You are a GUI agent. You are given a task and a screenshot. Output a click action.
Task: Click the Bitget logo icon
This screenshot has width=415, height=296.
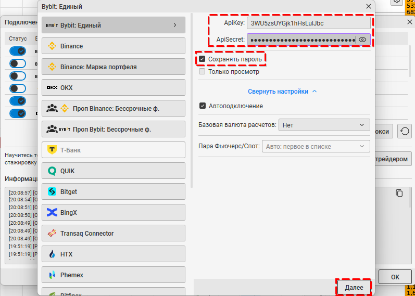pyautogui.click(x=52, y=191)
